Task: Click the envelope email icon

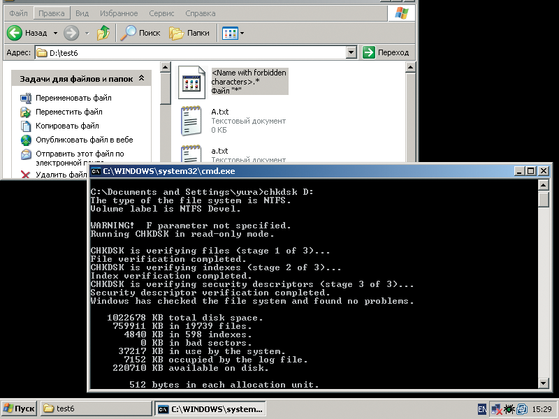Action: point(26,154)
